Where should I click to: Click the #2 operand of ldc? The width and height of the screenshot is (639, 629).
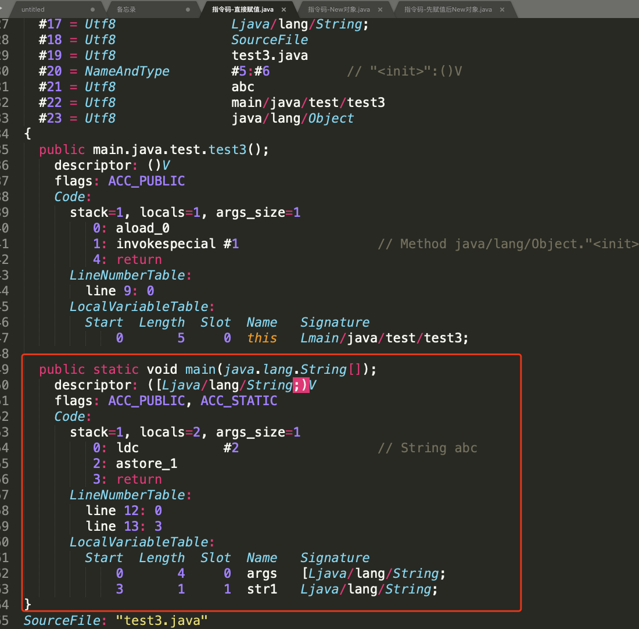pyautogui.click(x=231, y=448)
